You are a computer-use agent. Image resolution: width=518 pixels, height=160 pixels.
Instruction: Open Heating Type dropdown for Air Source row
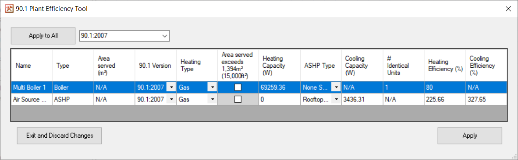212,99
